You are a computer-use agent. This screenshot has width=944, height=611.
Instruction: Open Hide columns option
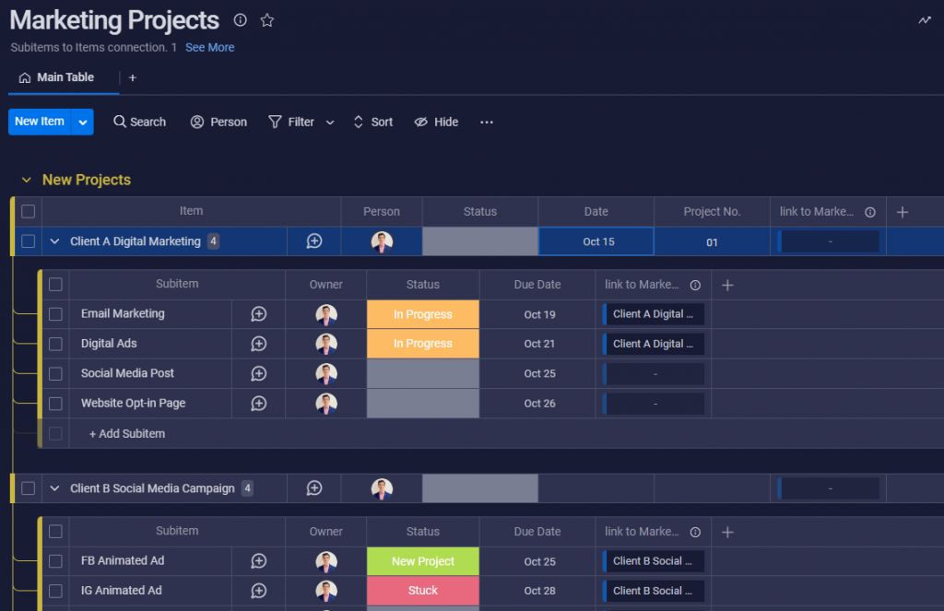(436, 123)
